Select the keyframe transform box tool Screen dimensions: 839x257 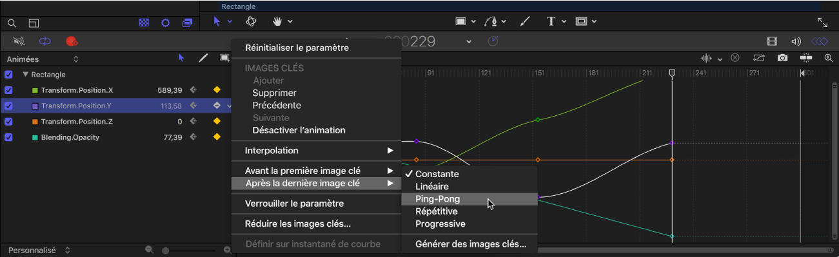(x=224, y=58)
